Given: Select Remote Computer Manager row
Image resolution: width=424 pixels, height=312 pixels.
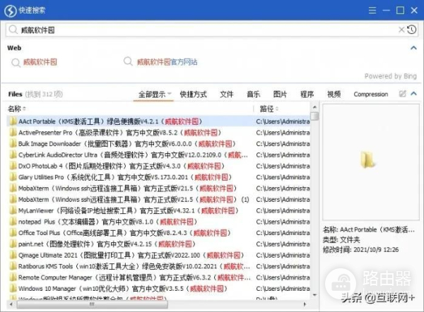Looking at the screenshot, I should pyautogui.click(x=159, y=277).
